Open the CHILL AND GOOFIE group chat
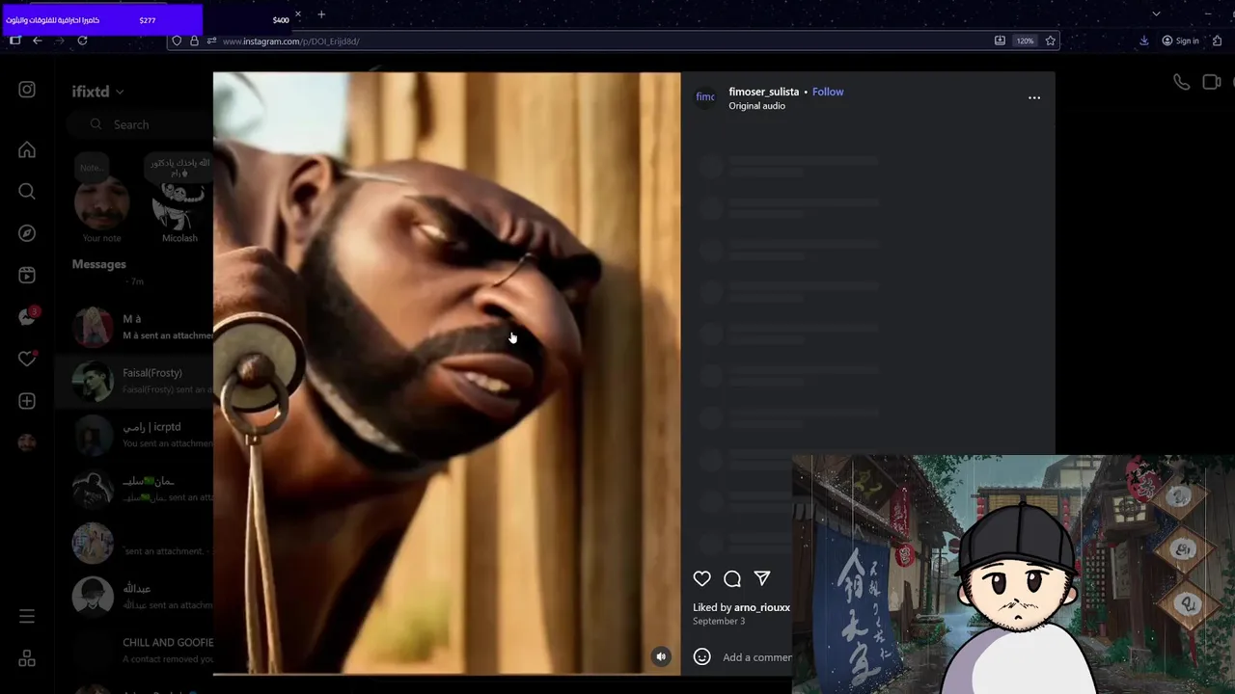Screen dimensions: 1235x694 point(133,652)
